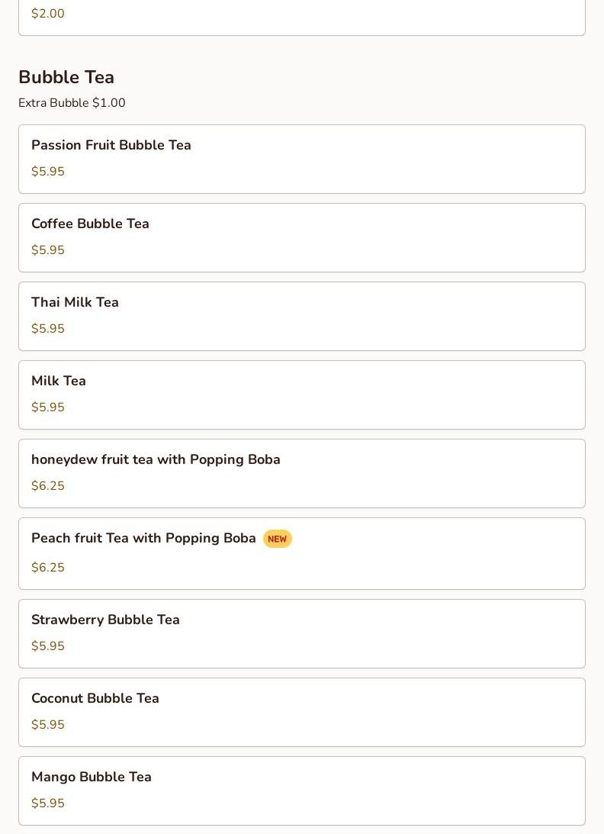Select Peach fruit Tea with Popping Boba
Image resolution: width=604 pixels, height=834 pixels.
point(302,554)
